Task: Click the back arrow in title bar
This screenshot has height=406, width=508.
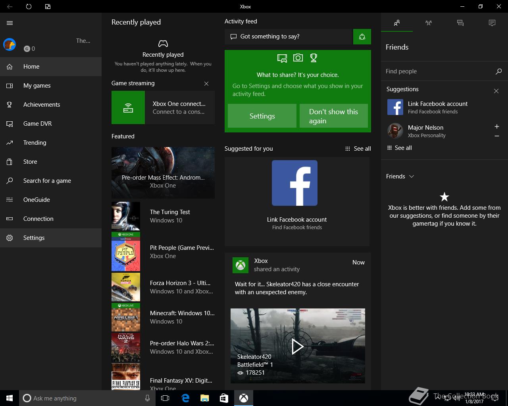Action: [10, 6]
